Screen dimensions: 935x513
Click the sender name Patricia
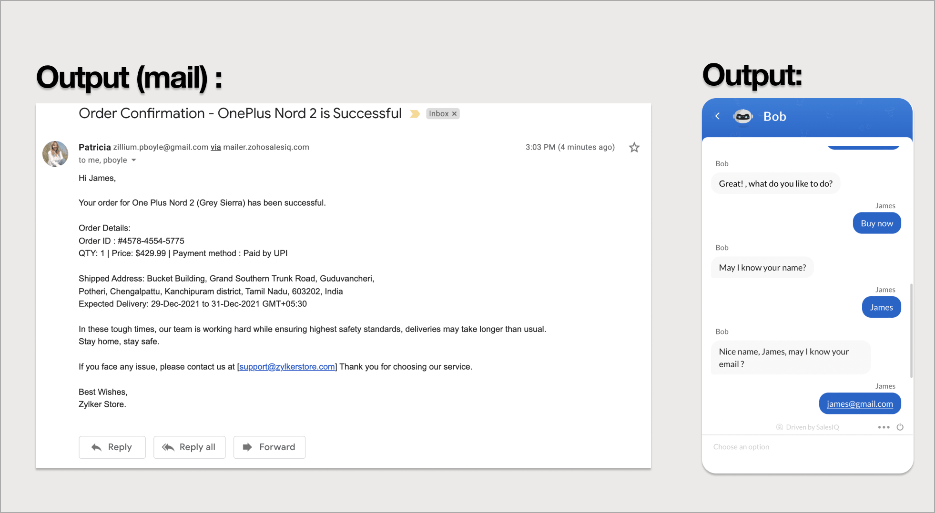pos(94,147)
